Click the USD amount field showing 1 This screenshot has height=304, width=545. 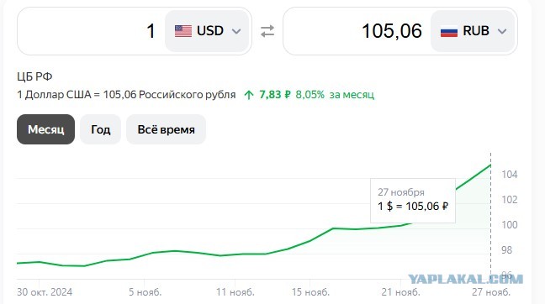click(91, 31)
